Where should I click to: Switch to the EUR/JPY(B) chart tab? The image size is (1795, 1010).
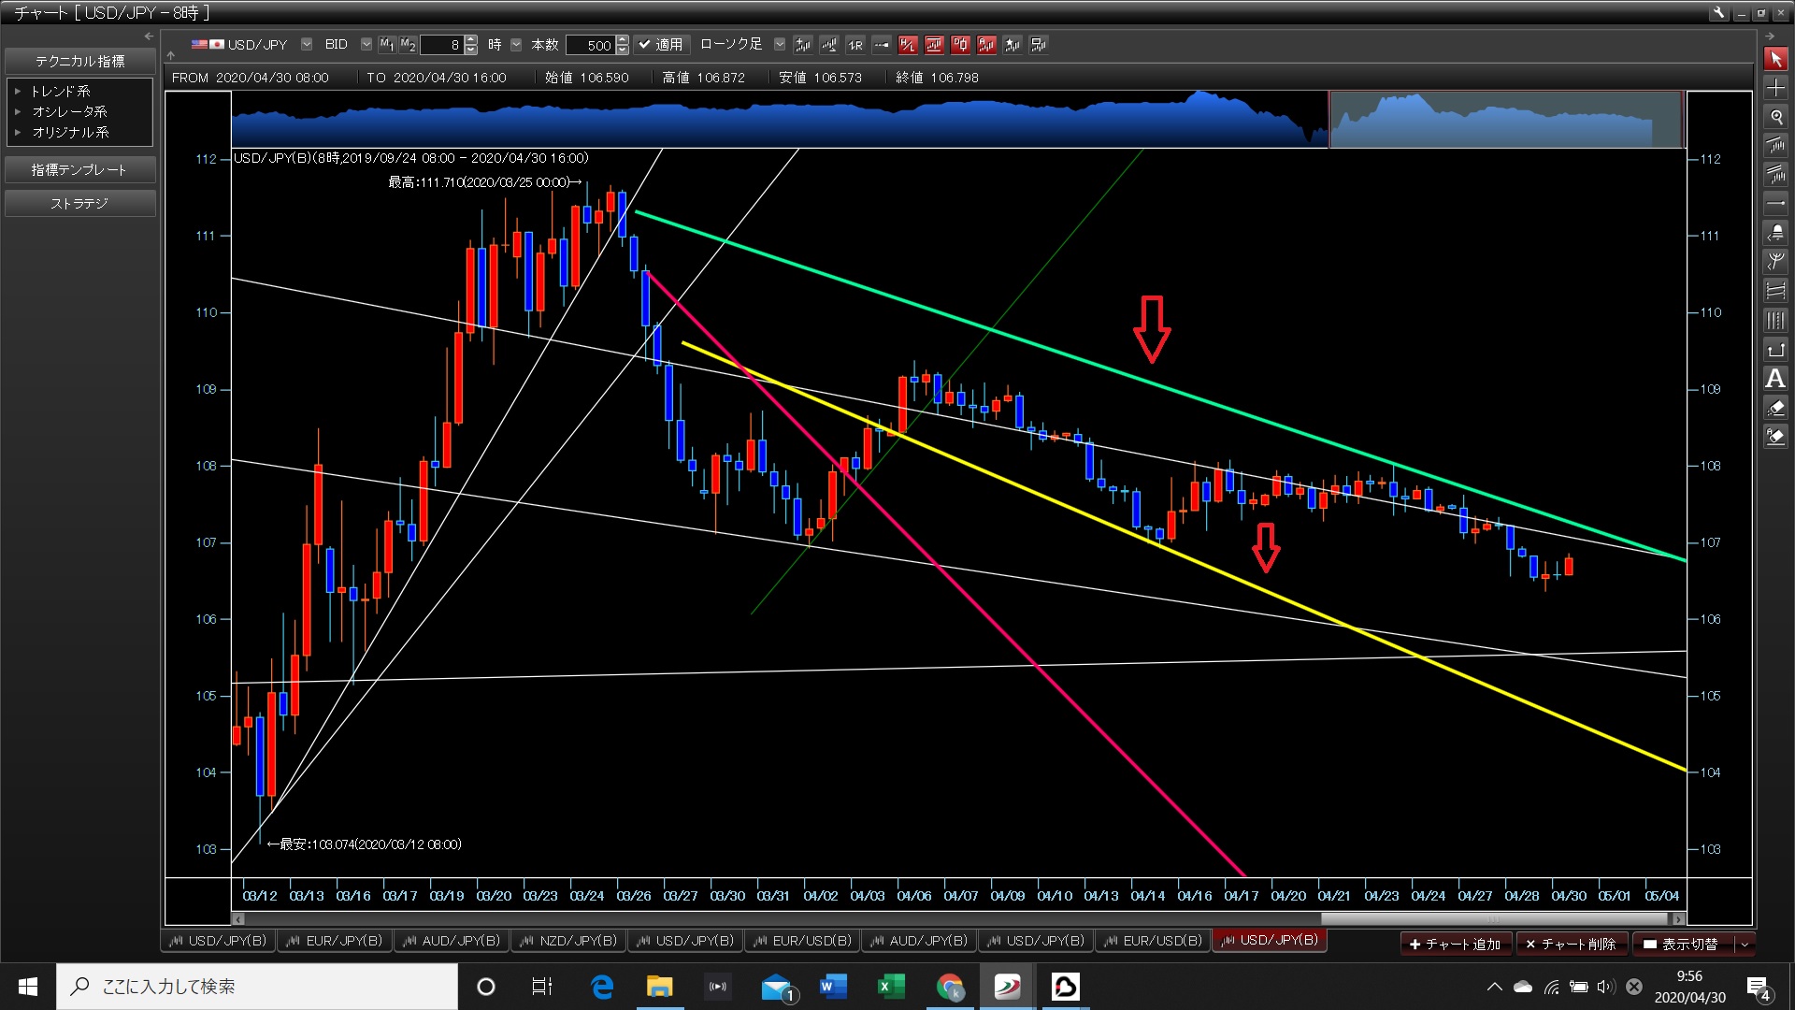pyautogui.click(x=335, y=941)
